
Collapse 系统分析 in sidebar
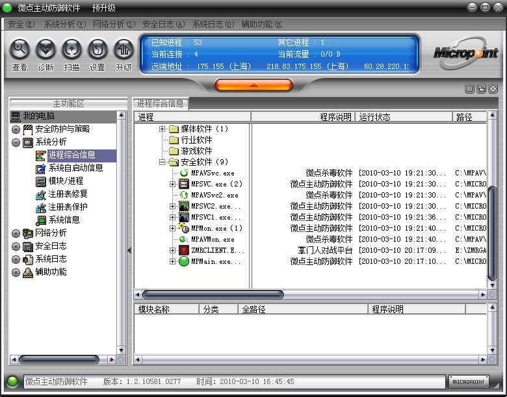click(16, 142)
